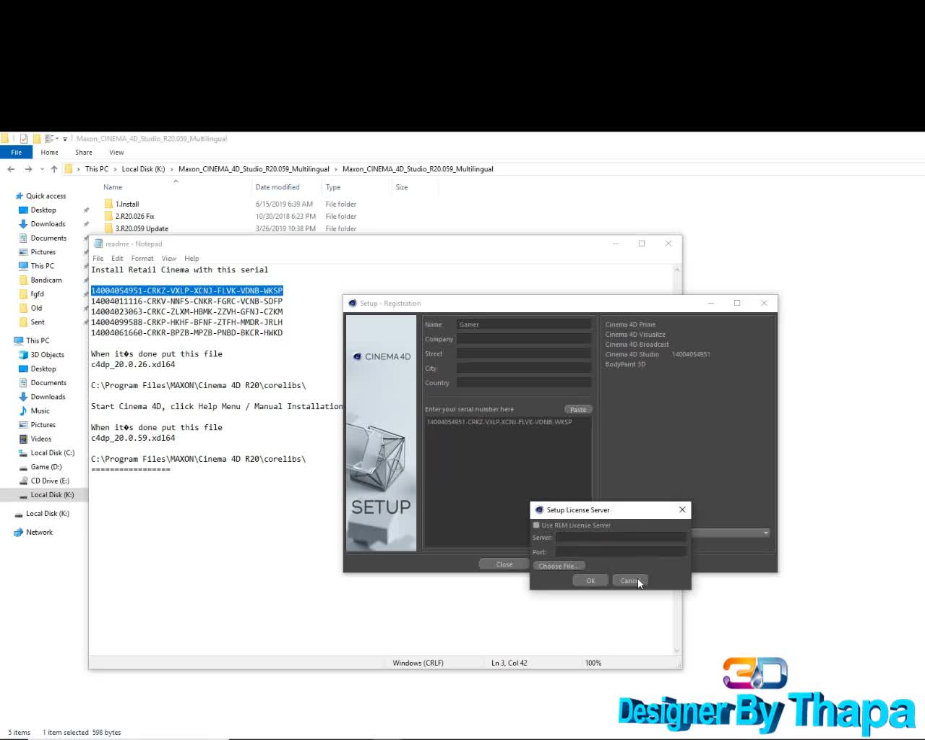Open Videos in navigation pane
The width and height of the screenshot is (925, 740).
tap(41, 439)
